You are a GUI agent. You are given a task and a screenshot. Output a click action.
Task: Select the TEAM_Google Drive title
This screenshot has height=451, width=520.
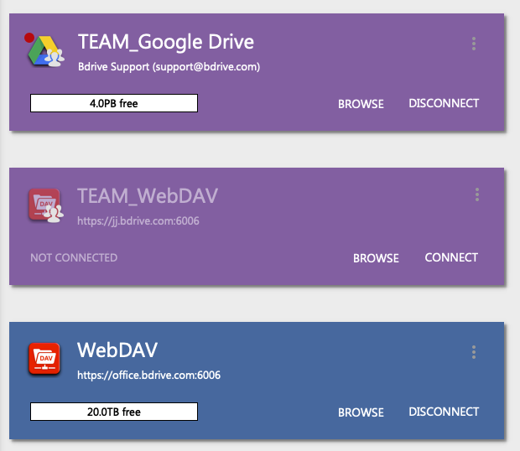click(x=166, y=42)
